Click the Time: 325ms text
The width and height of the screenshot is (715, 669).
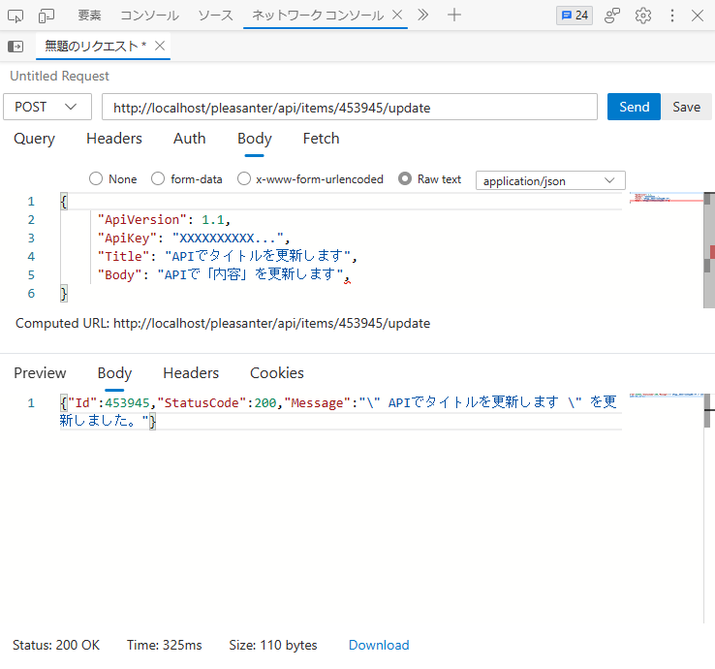(x=164, y=646)
